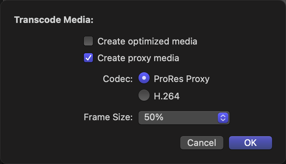The image size is (286, 164).
Task: Dismiss the dialog with Cancel
Action: [202, 143]
